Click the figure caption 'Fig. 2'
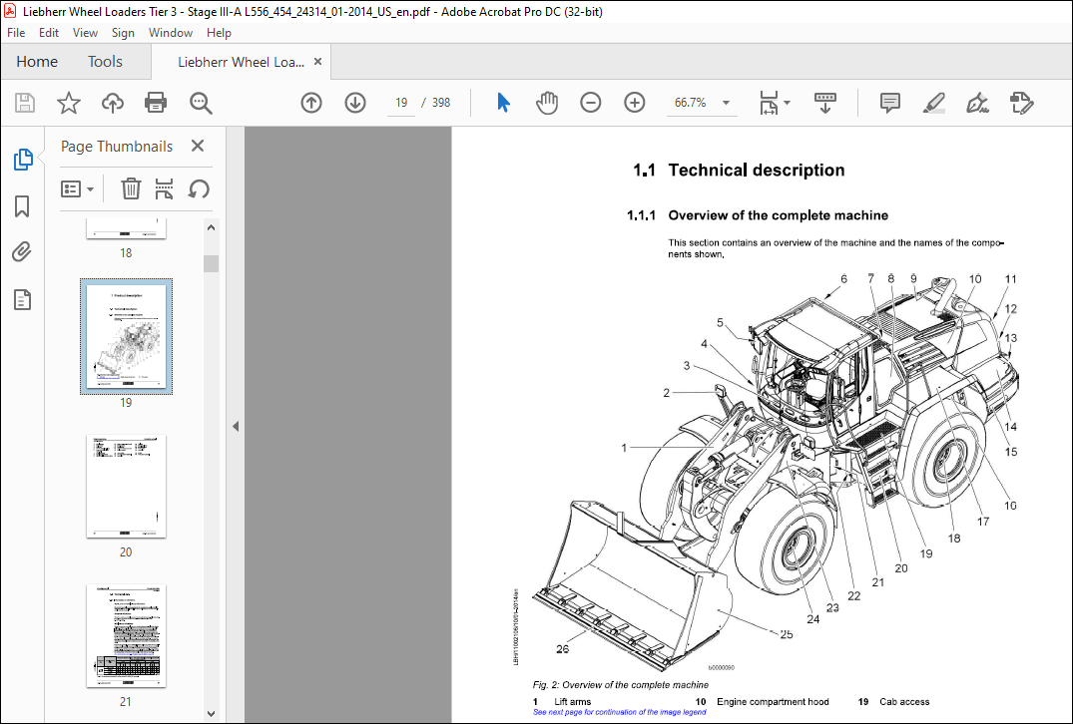Screen dimensions: 1073x724 (x=621, y=684)
